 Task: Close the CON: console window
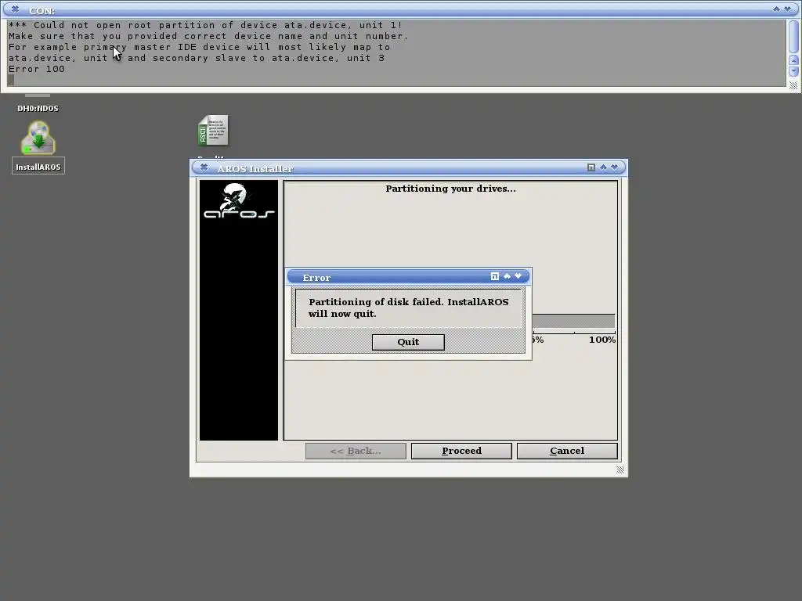15,9
